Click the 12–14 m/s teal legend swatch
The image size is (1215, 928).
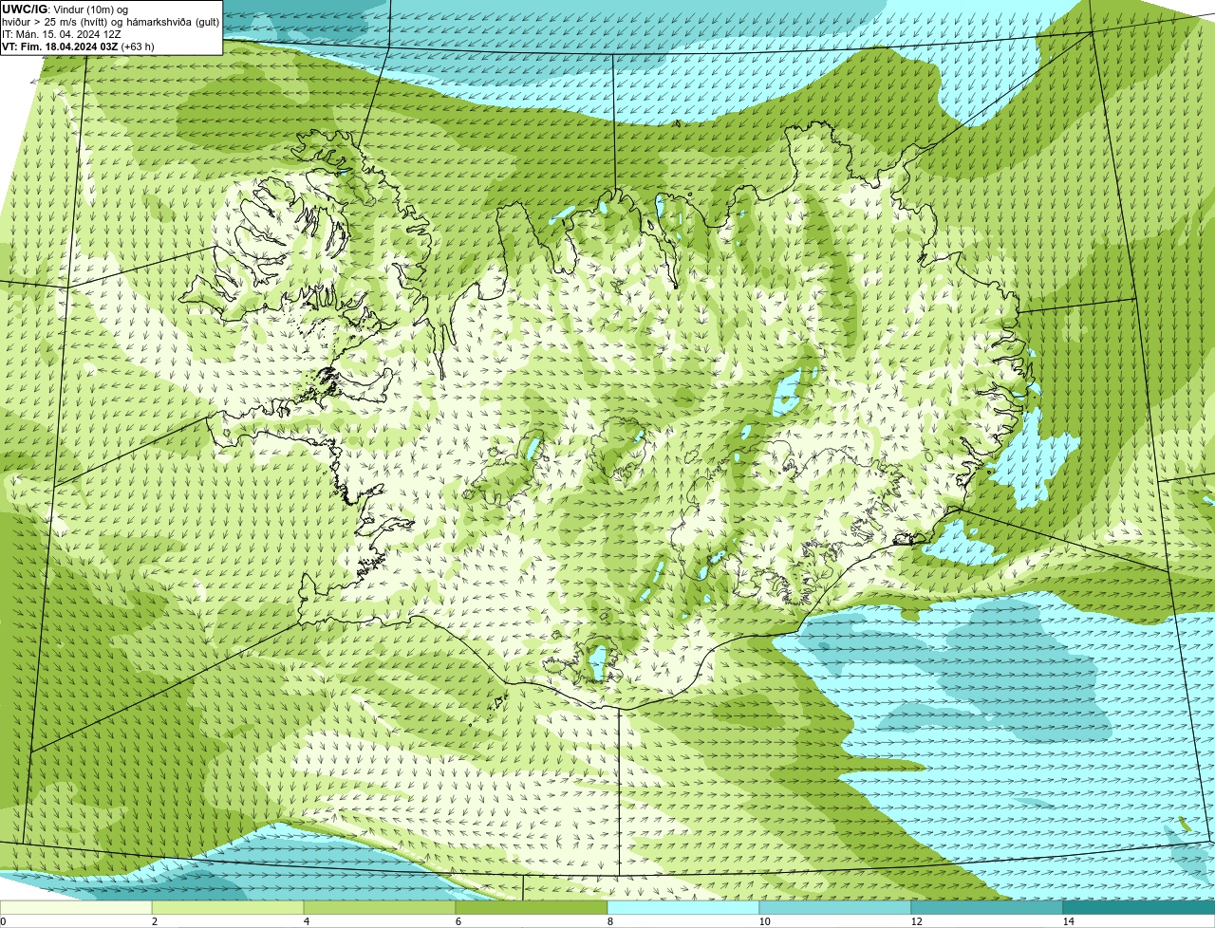987,907
